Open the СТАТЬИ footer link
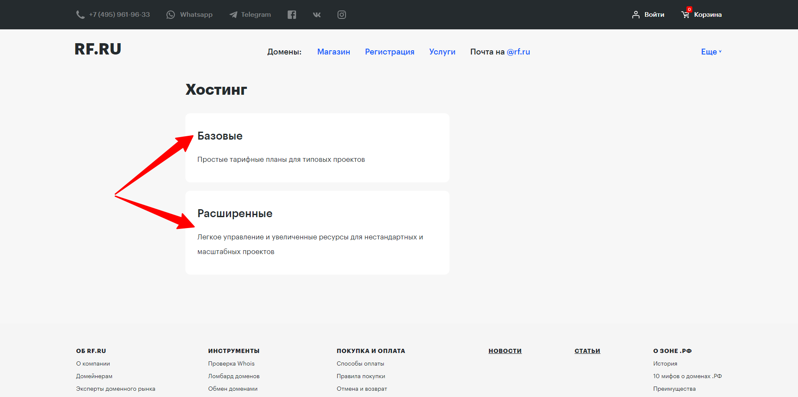 (x=587, y=351)
